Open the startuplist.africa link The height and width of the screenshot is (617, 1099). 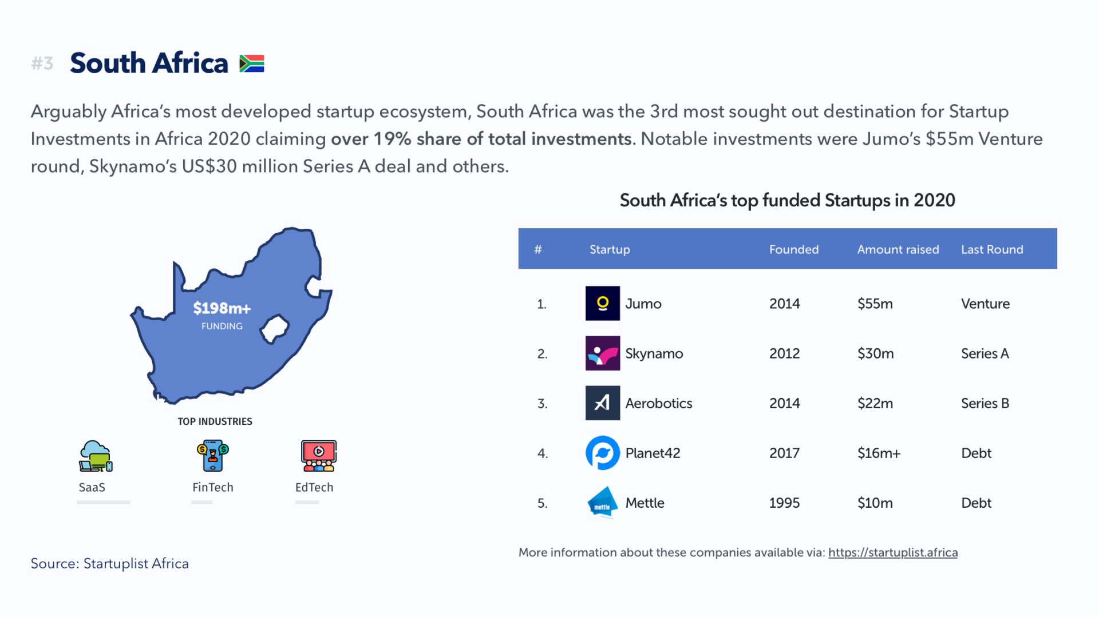tap(892, 552)
